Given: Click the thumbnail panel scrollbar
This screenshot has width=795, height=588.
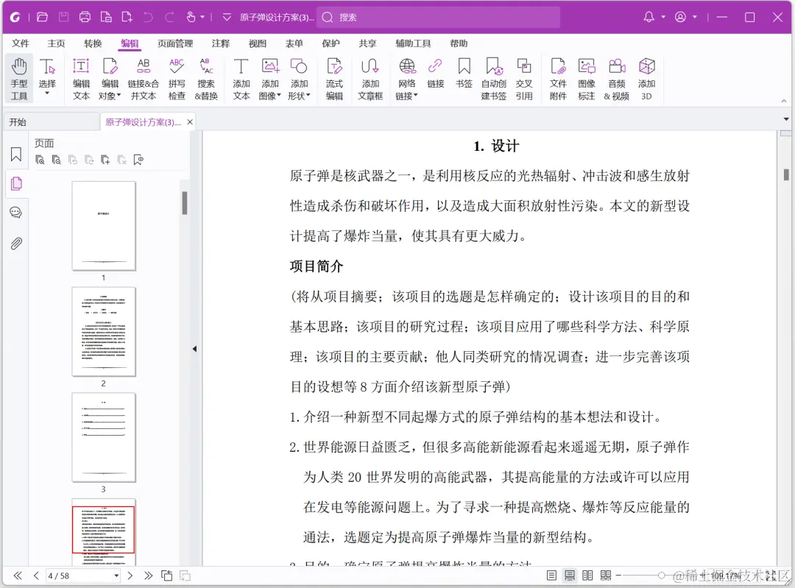Looking at the screenshot, I should coord(185,203).
